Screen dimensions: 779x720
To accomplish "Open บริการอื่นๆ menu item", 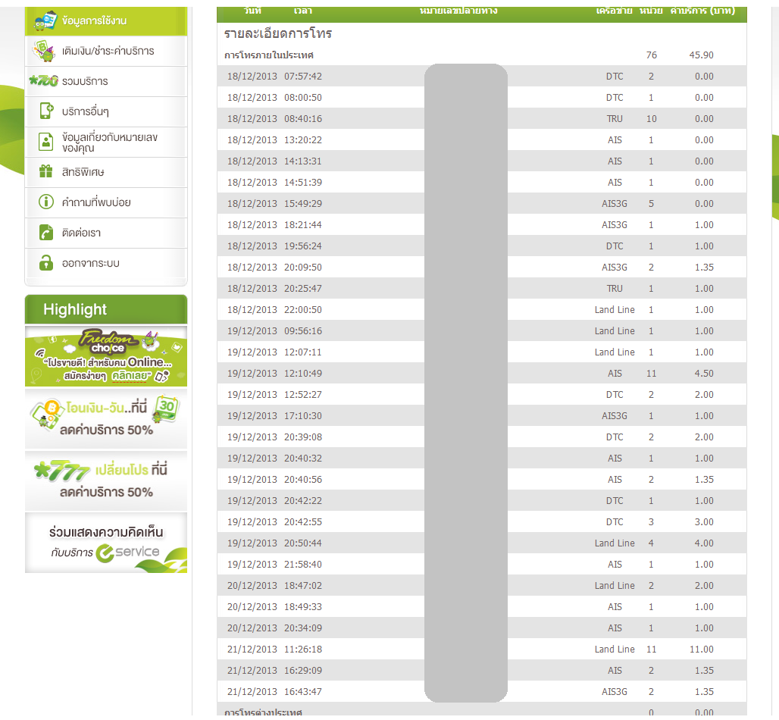I will click(106, 112).
